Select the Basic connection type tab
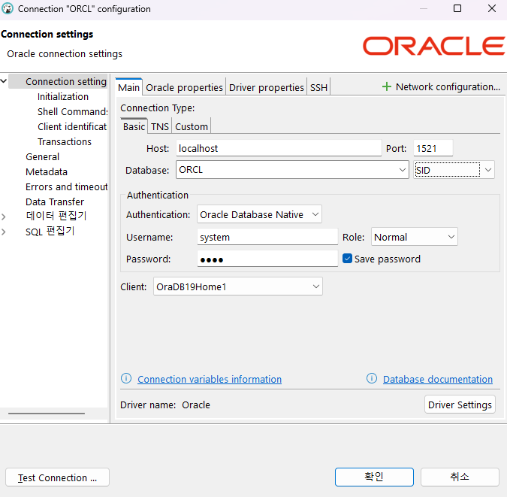Image resolution: width=507 pixels, height=497 pixels. coord(134,126)
